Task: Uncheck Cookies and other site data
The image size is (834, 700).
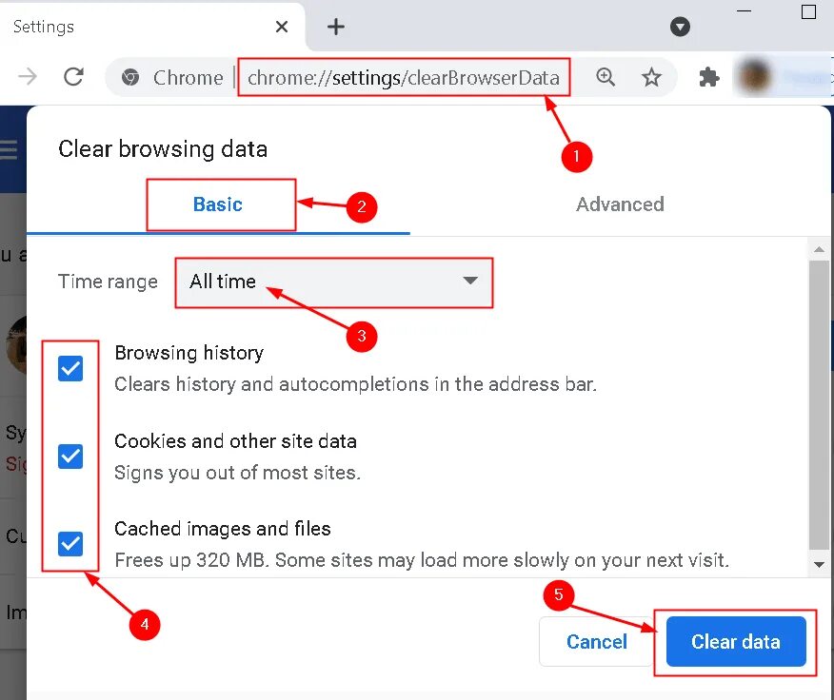Action: click(x=70, y=456)
